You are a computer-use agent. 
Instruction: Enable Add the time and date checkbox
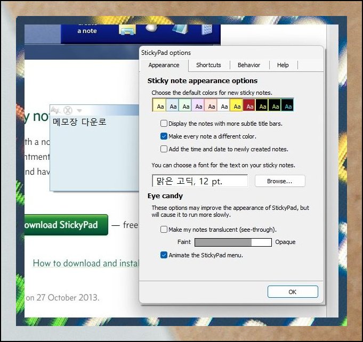[164, 149]
